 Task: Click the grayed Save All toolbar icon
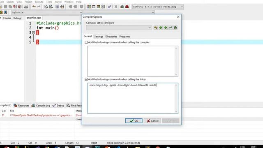click(x=10, y=7)
